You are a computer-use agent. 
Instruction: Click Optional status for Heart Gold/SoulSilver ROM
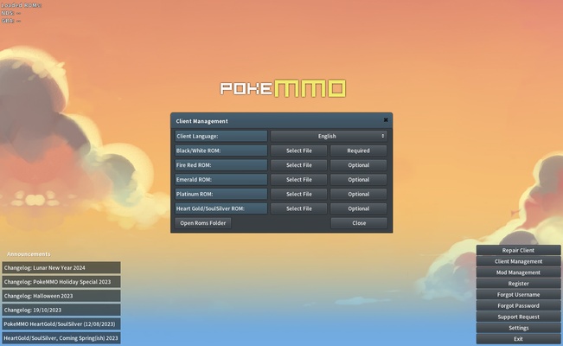click(358, 208)
